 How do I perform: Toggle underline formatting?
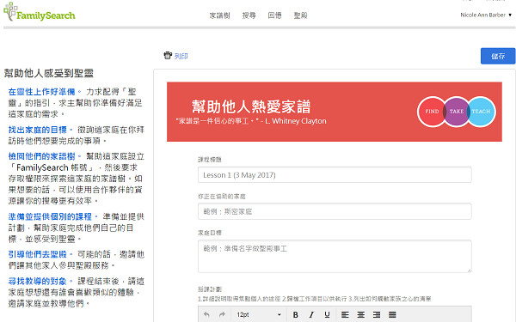point(327,314)
